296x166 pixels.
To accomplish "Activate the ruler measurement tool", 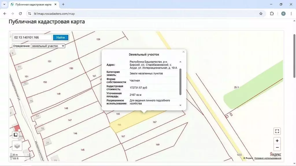I will 16,135.
